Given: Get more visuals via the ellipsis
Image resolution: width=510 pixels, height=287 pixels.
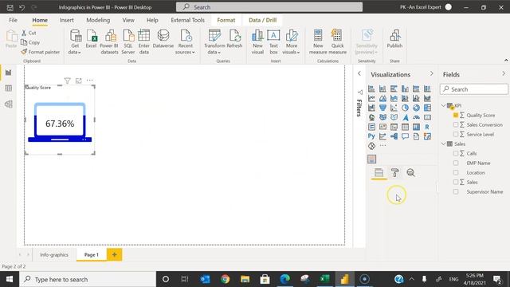Looking at the screenshot, I should coord(382,146).
